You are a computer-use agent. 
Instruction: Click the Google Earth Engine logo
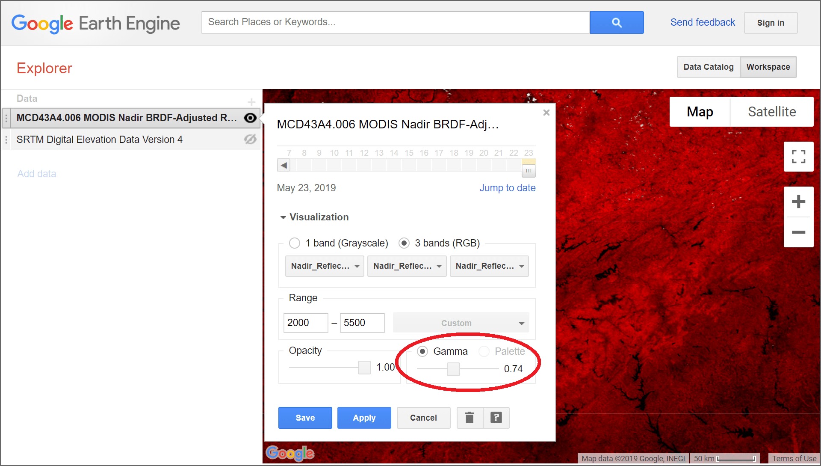(95, 24)
